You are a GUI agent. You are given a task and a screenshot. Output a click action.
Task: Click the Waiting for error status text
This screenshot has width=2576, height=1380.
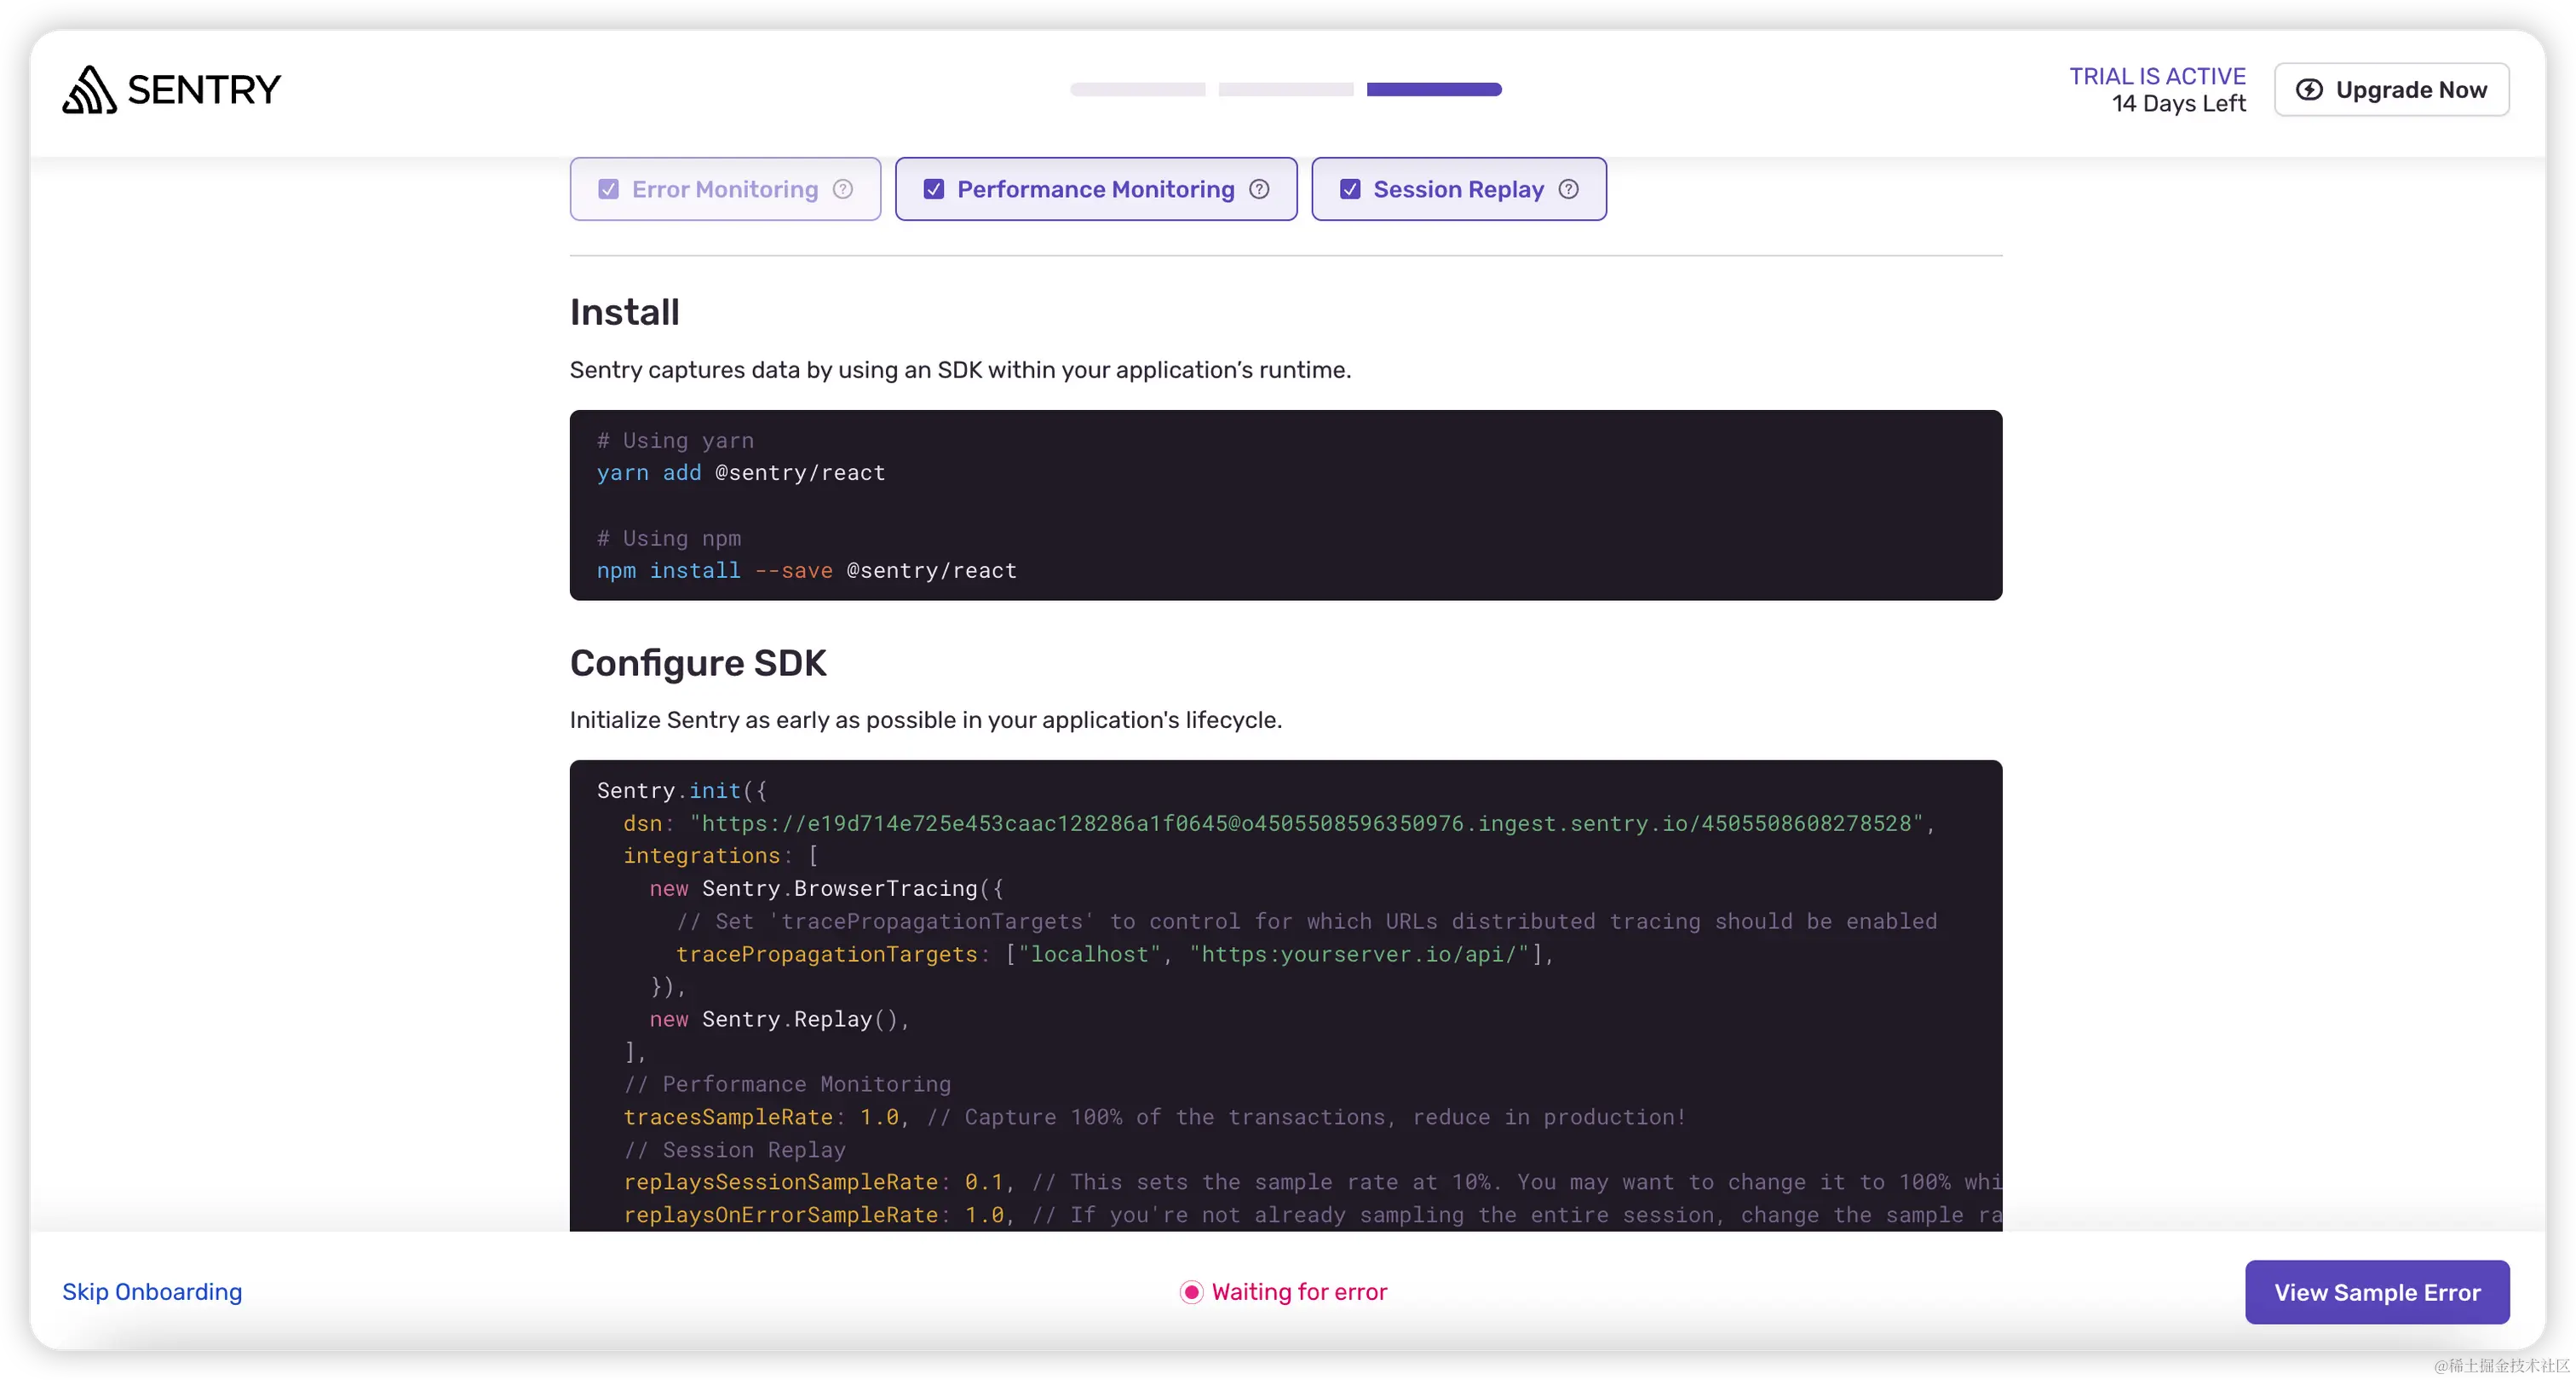pyautogui.click(x=1299, y=1292)
